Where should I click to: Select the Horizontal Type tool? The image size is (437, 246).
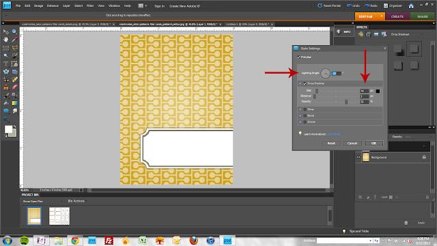click(x=6, y=64)
